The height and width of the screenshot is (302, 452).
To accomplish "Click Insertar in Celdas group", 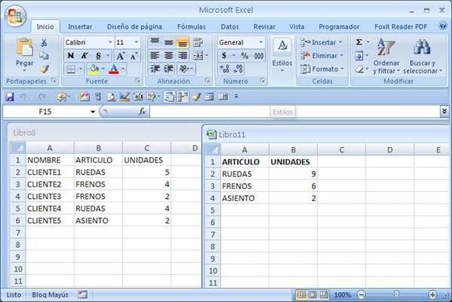I will pyautogui.click(x=322, y=43).
